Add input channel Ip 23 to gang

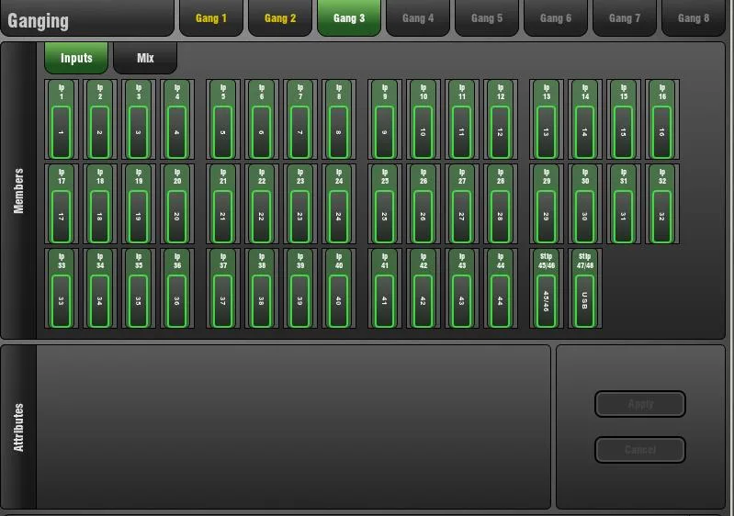pos(300,204)
